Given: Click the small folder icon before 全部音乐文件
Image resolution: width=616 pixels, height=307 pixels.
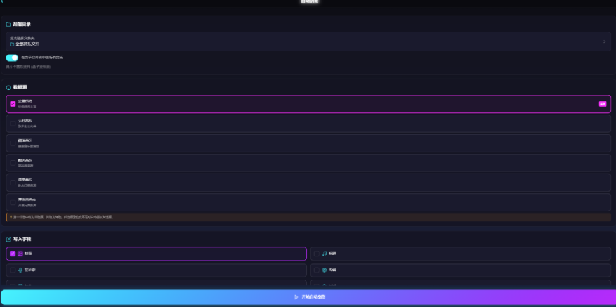Looking at the screenshot, I should [12, 44].
